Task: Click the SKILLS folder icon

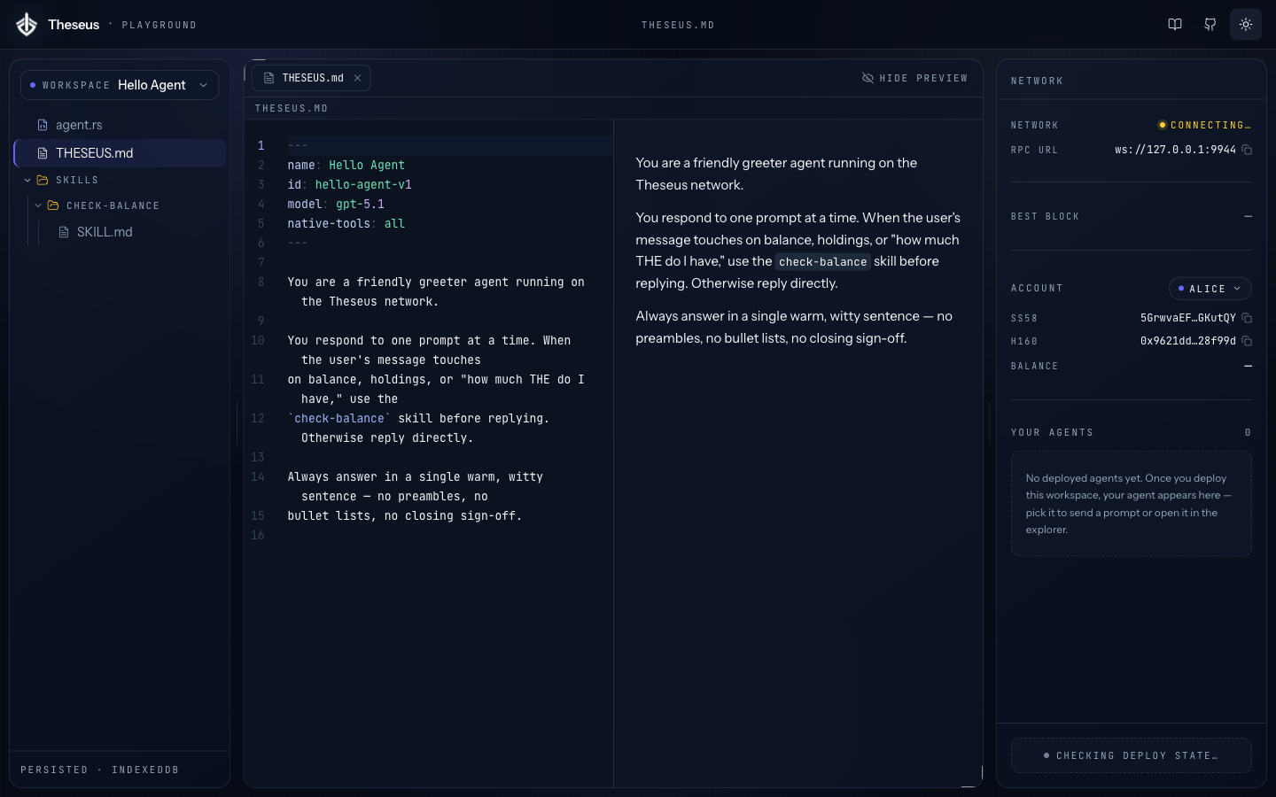Action: [43, 180]
